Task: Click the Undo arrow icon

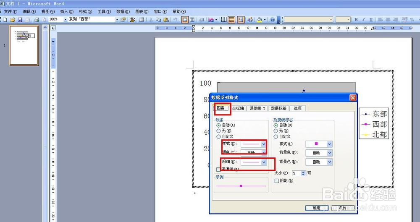Action: pos(175,20)
